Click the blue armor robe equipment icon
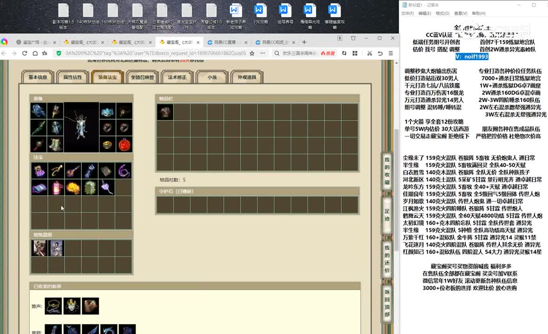548x334 pixels. (56, 128)
